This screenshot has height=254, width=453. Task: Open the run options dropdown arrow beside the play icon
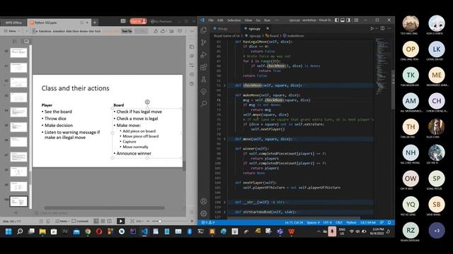pyautogui.click(x=376, y=28)
